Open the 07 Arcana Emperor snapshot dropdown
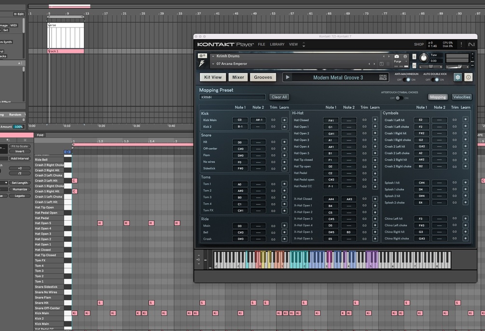Screen dimensions: 485x331 pos(213,64)
